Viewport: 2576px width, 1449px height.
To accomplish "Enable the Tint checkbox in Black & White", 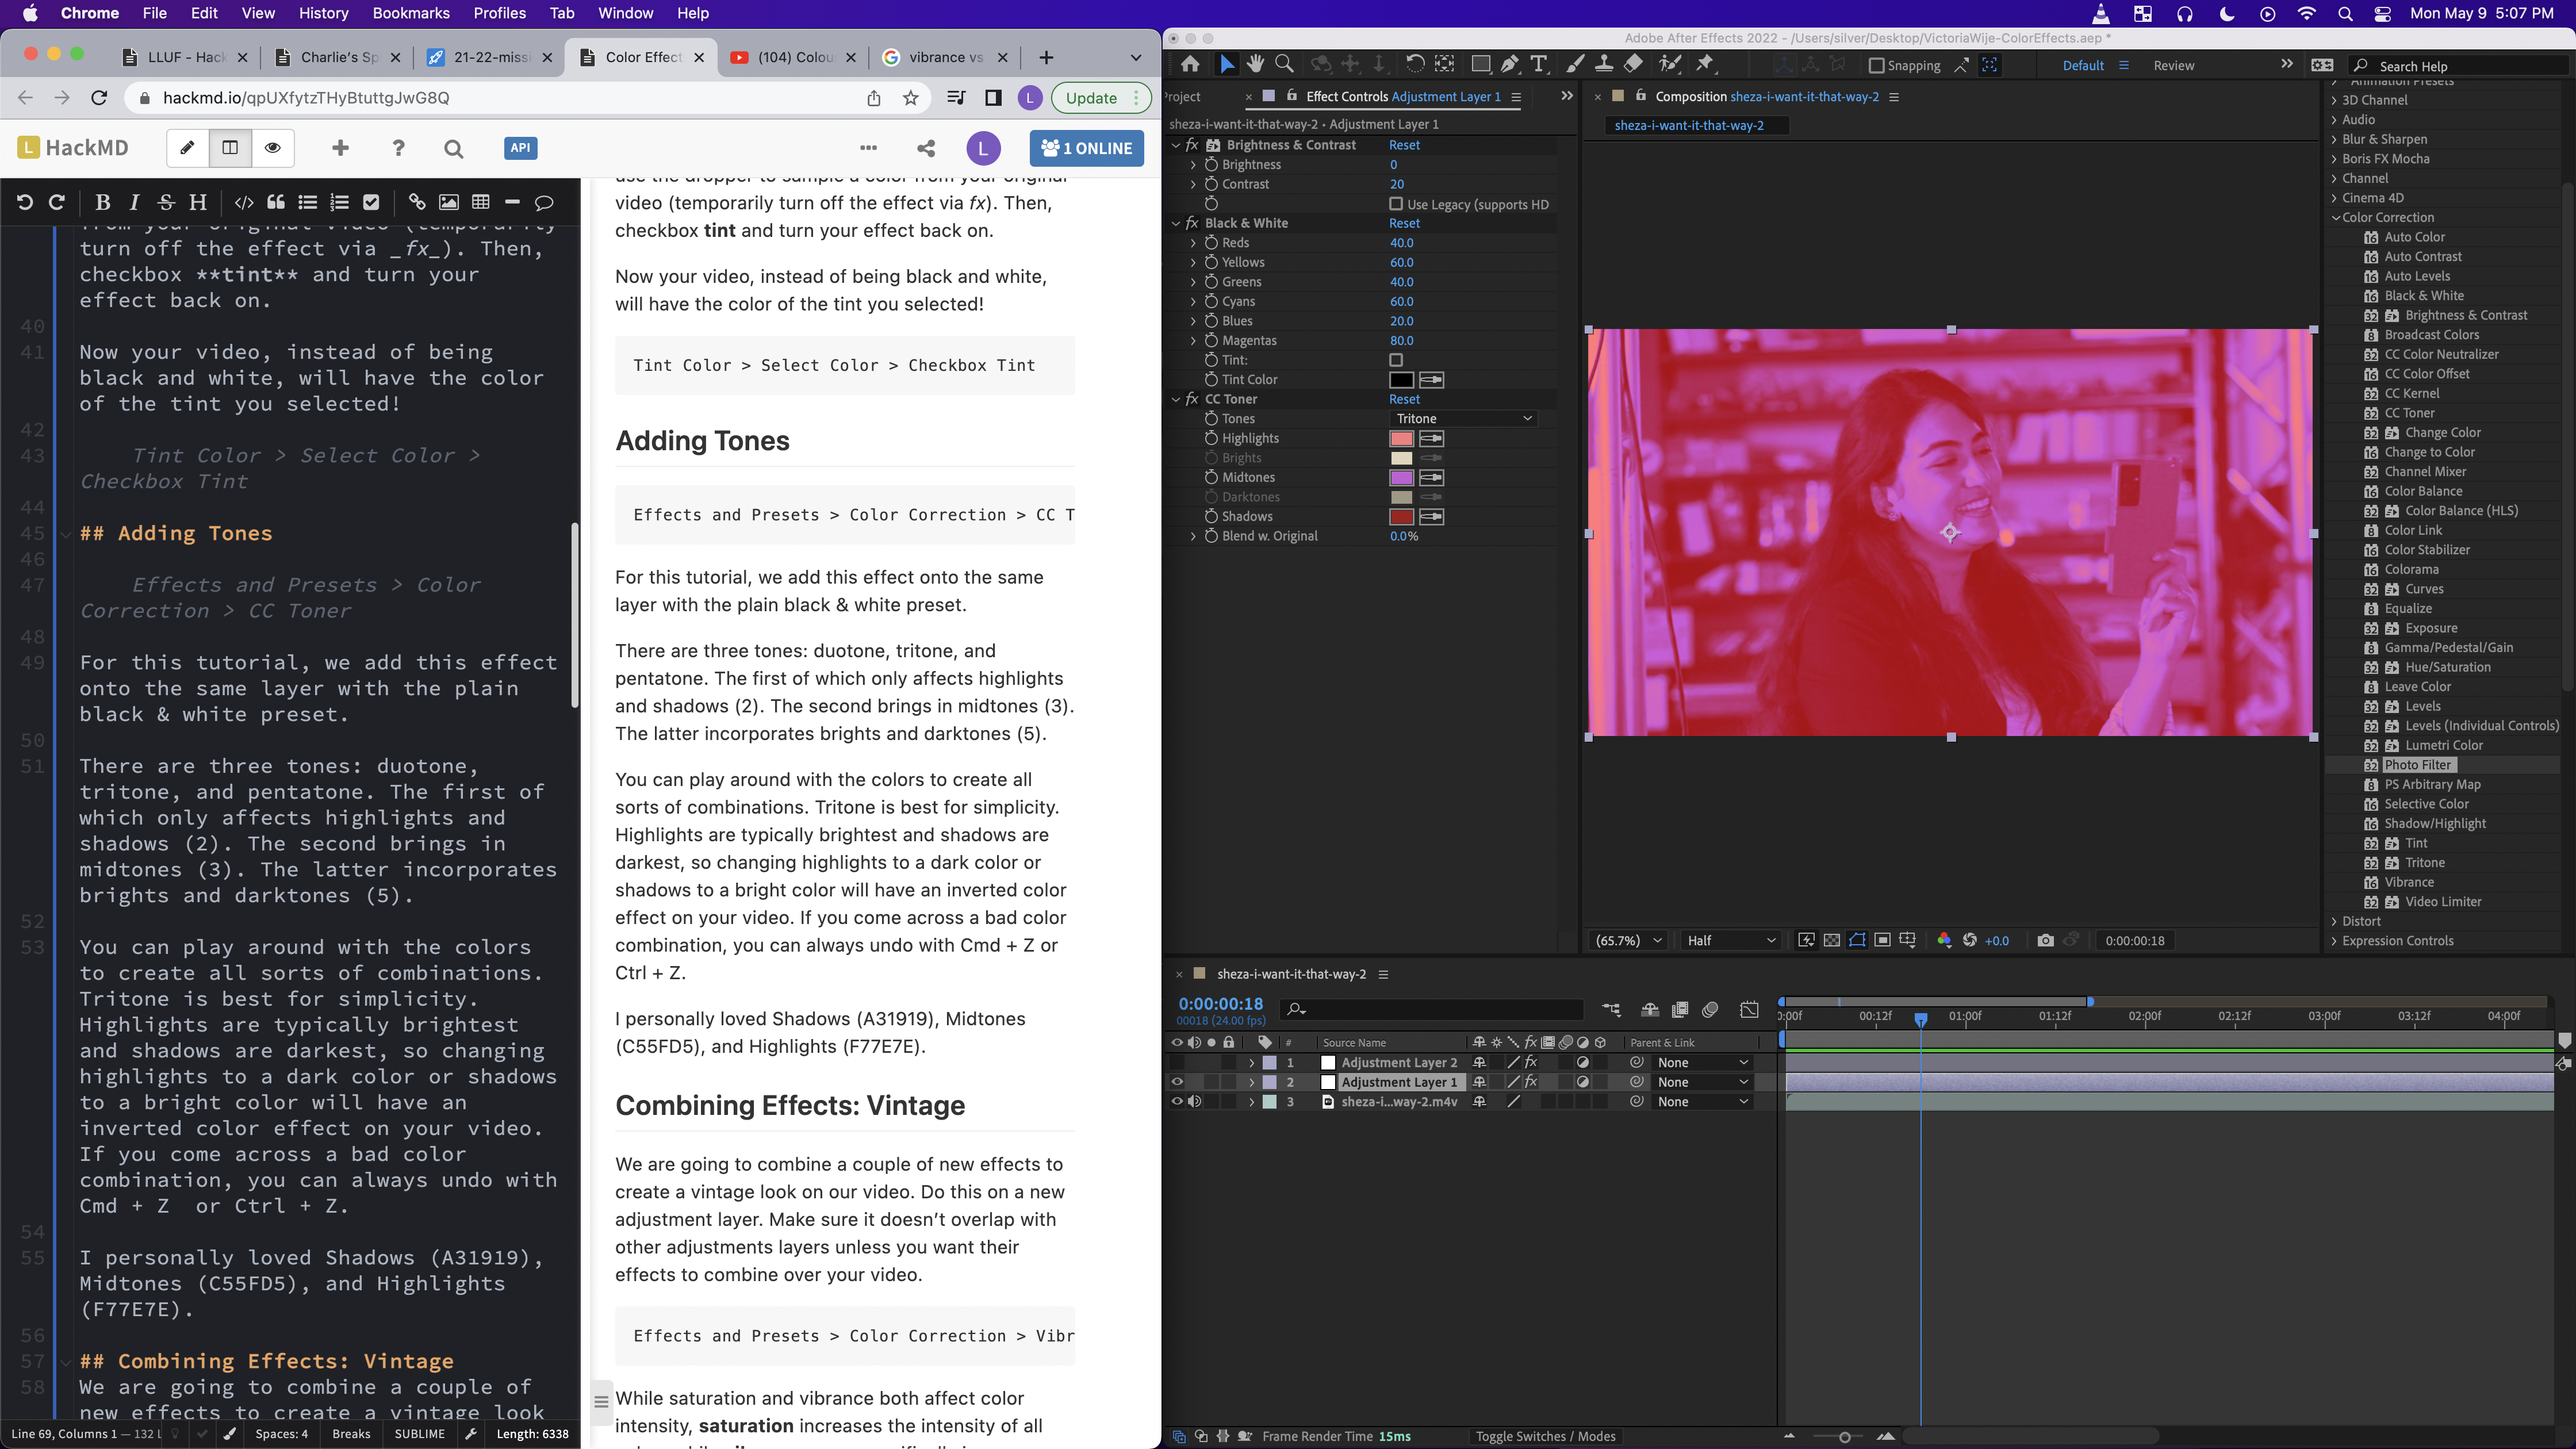I will 1396,360.
